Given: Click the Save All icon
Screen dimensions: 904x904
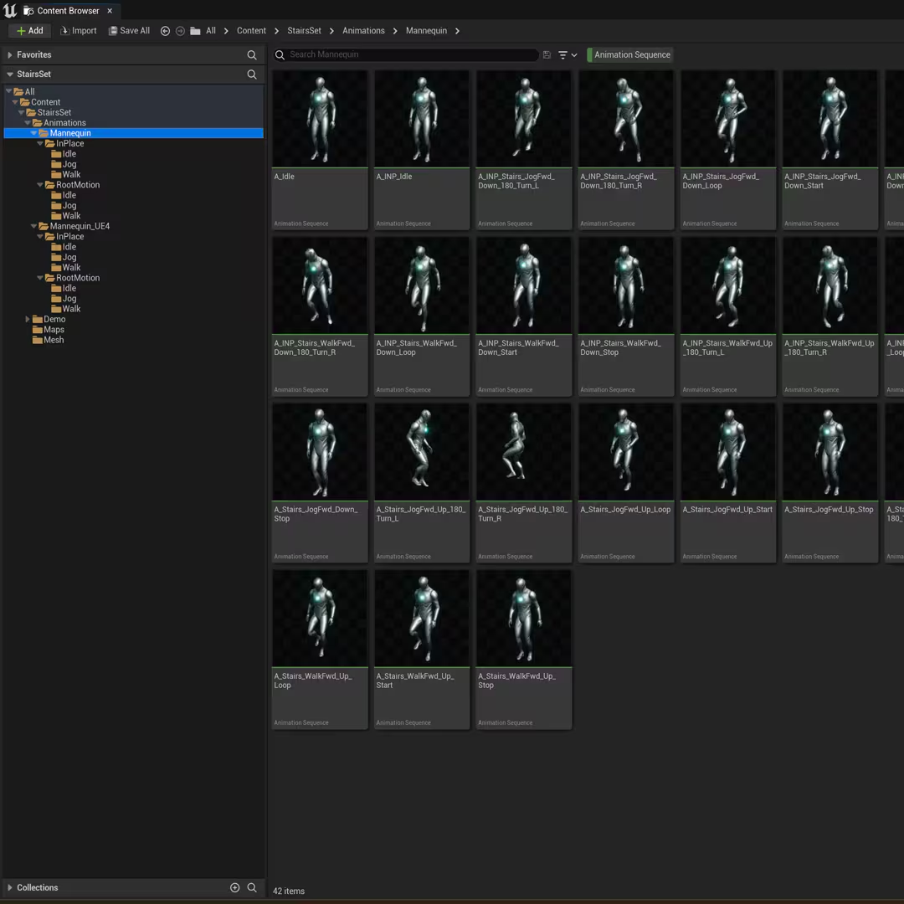Looking at the screenshot, I should click(x=113, y=31).
